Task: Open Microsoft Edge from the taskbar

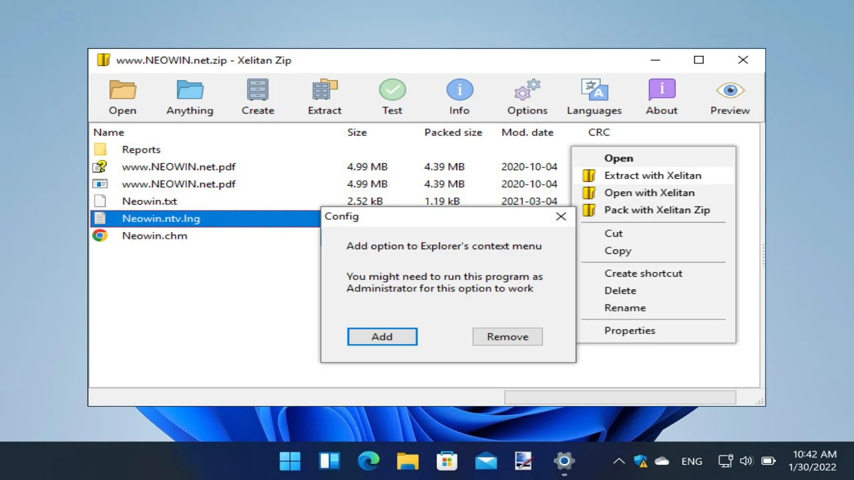Action: point(368,461)
